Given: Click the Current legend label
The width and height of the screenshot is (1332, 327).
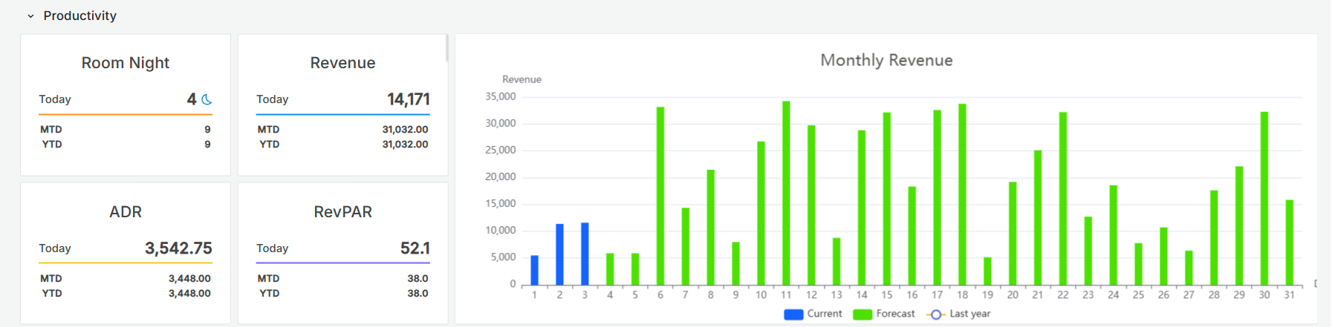Looking at the screenshot, I should (x=825, y=314).
